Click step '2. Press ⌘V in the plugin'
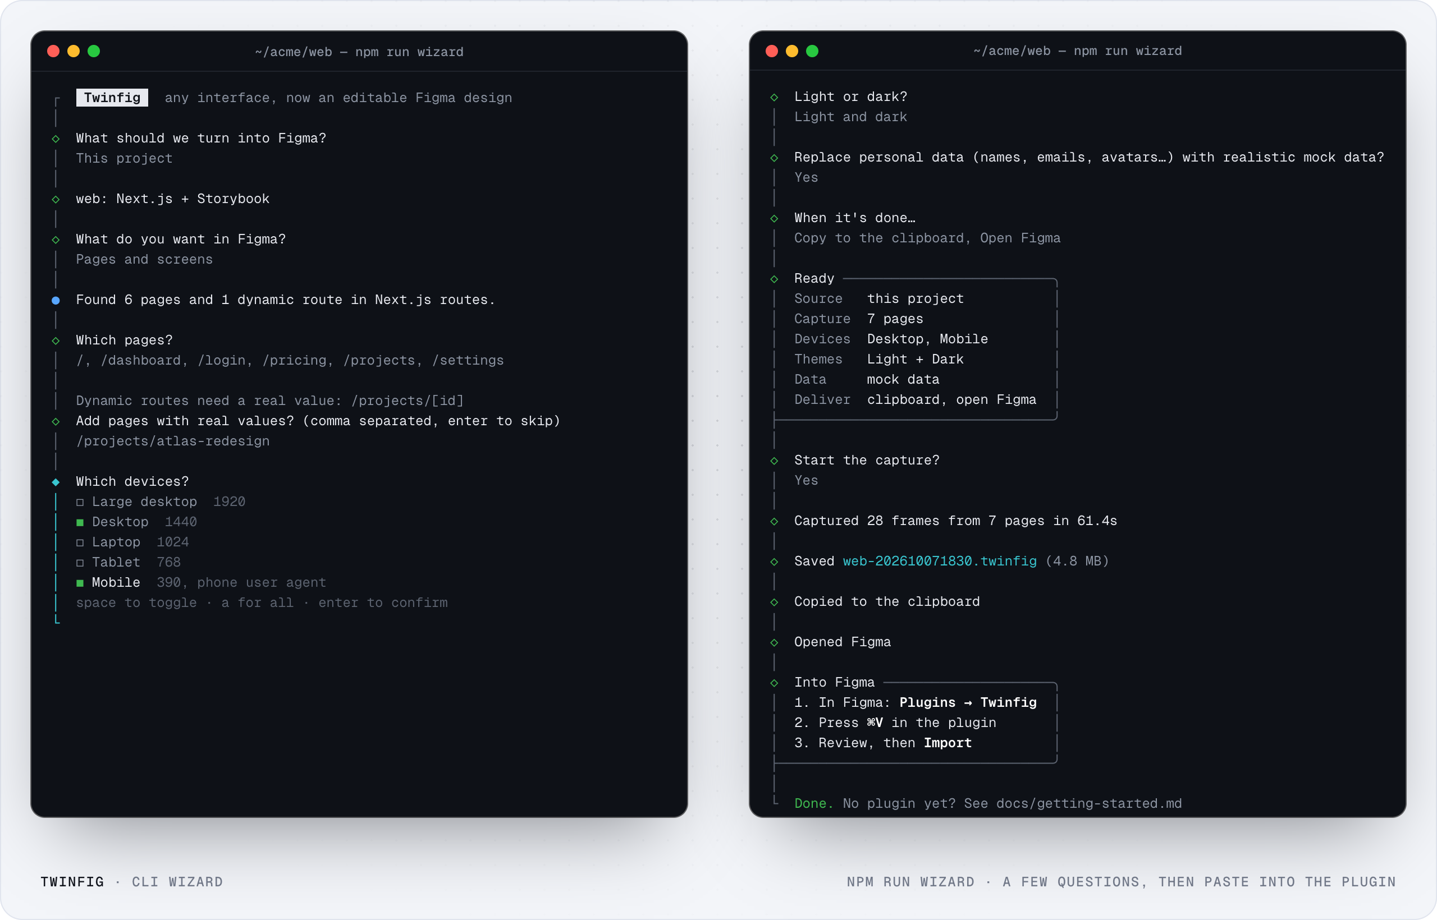The image size is (1437, 920). tap(895, 723)
